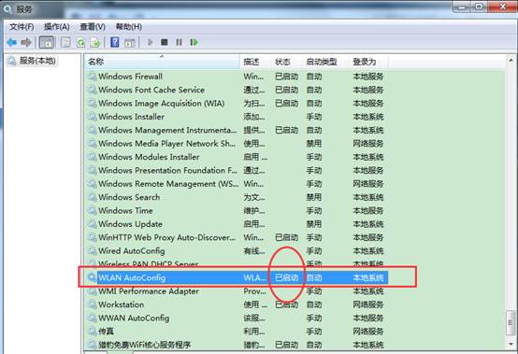518x354 pixels.
Task: Select WinHTTP Web Proxy Auto-Discovery row
Action: 237,237
